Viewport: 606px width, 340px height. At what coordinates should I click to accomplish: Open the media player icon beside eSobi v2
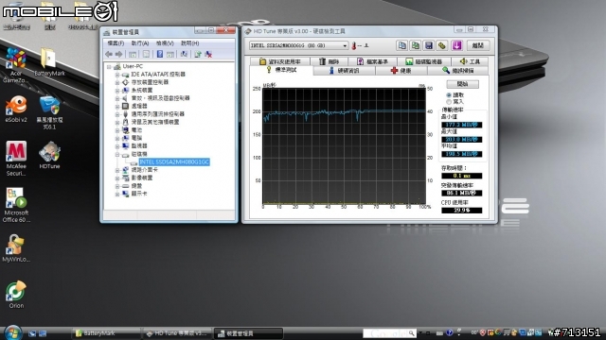pos(49,112)
